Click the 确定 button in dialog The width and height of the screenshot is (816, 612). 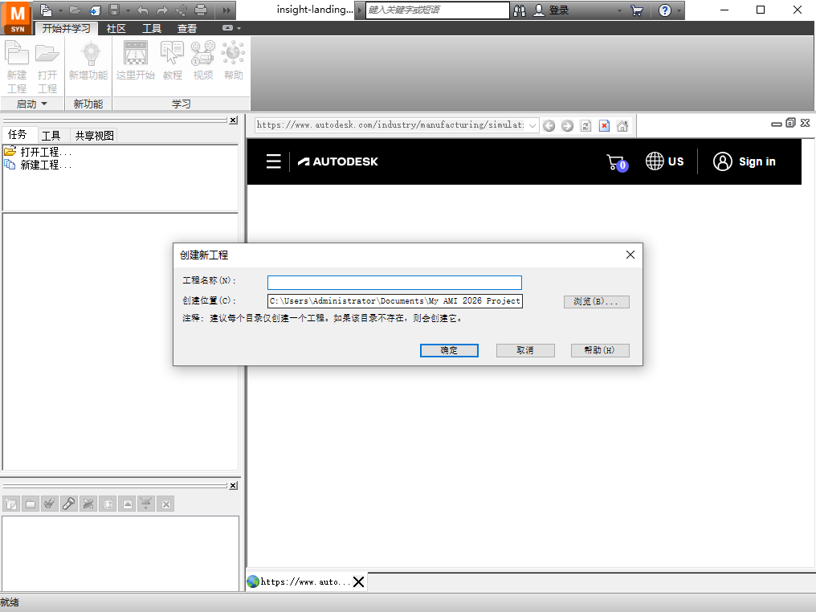click(449, 350)
